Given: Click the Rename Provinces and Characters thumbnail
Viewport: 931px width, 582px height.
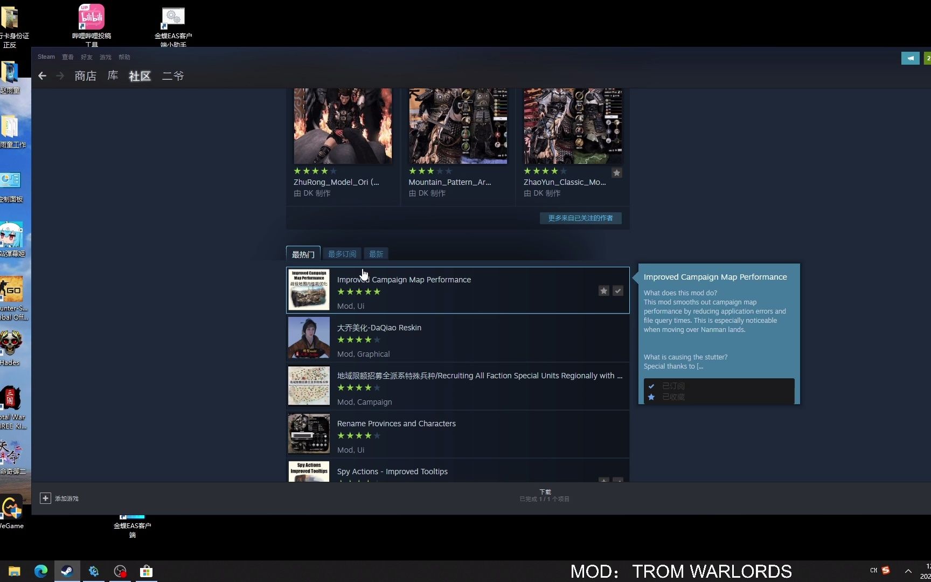Looking at the screenshot, I should tap(309, 434).
